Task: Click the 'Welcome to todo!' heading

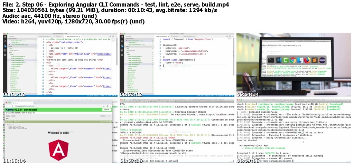Action: (59, 133)
